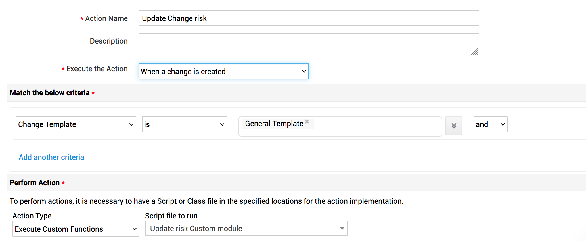Click the Script file to run label
The image size is (586, 241).
coord(171,216)
